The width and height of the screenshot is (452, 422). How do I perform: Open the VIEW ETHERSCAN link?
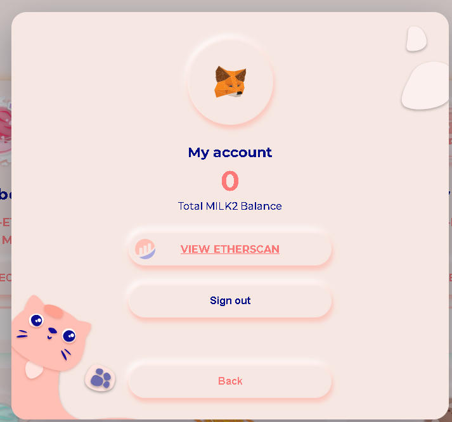[229, 249]
